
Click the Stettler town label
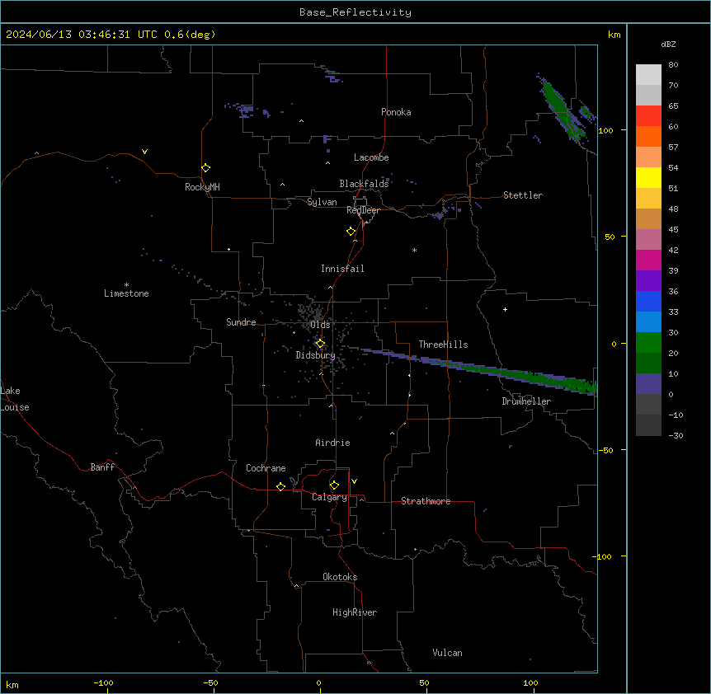tap(523, 195)
